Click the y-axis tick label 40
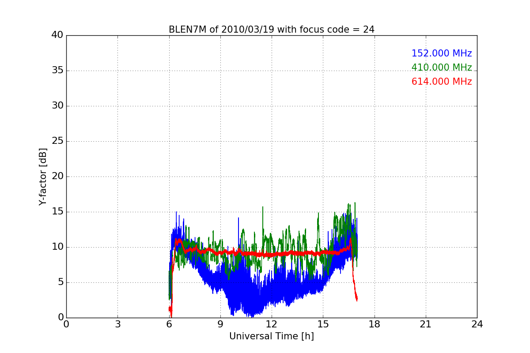 pyautogui.click(x=57, y=35)
